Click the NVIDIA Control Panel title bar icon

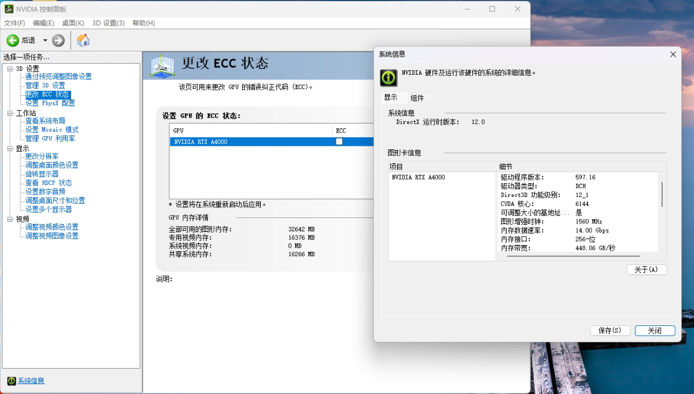[x=9, y=9]
